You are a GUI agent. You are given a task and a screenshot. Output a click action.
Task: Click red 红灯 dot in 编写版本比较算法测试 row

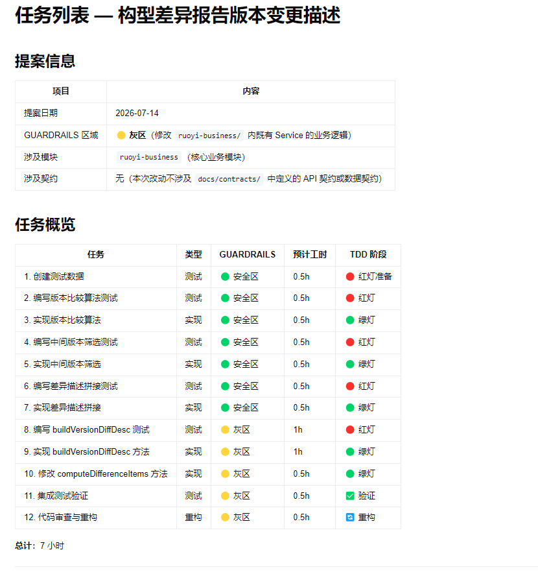[x=350, y=298]
